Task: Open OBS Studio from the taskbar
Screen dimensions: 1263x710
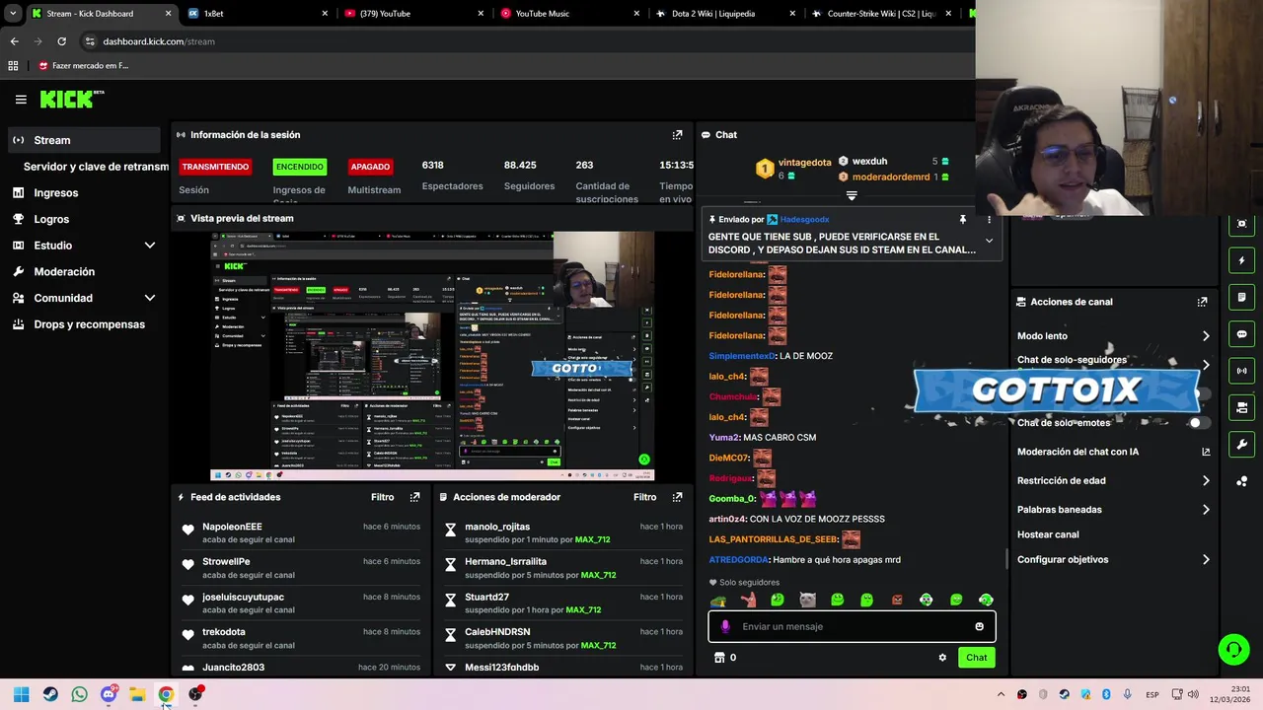Action: pyautogui.click(x=195, y=694)
